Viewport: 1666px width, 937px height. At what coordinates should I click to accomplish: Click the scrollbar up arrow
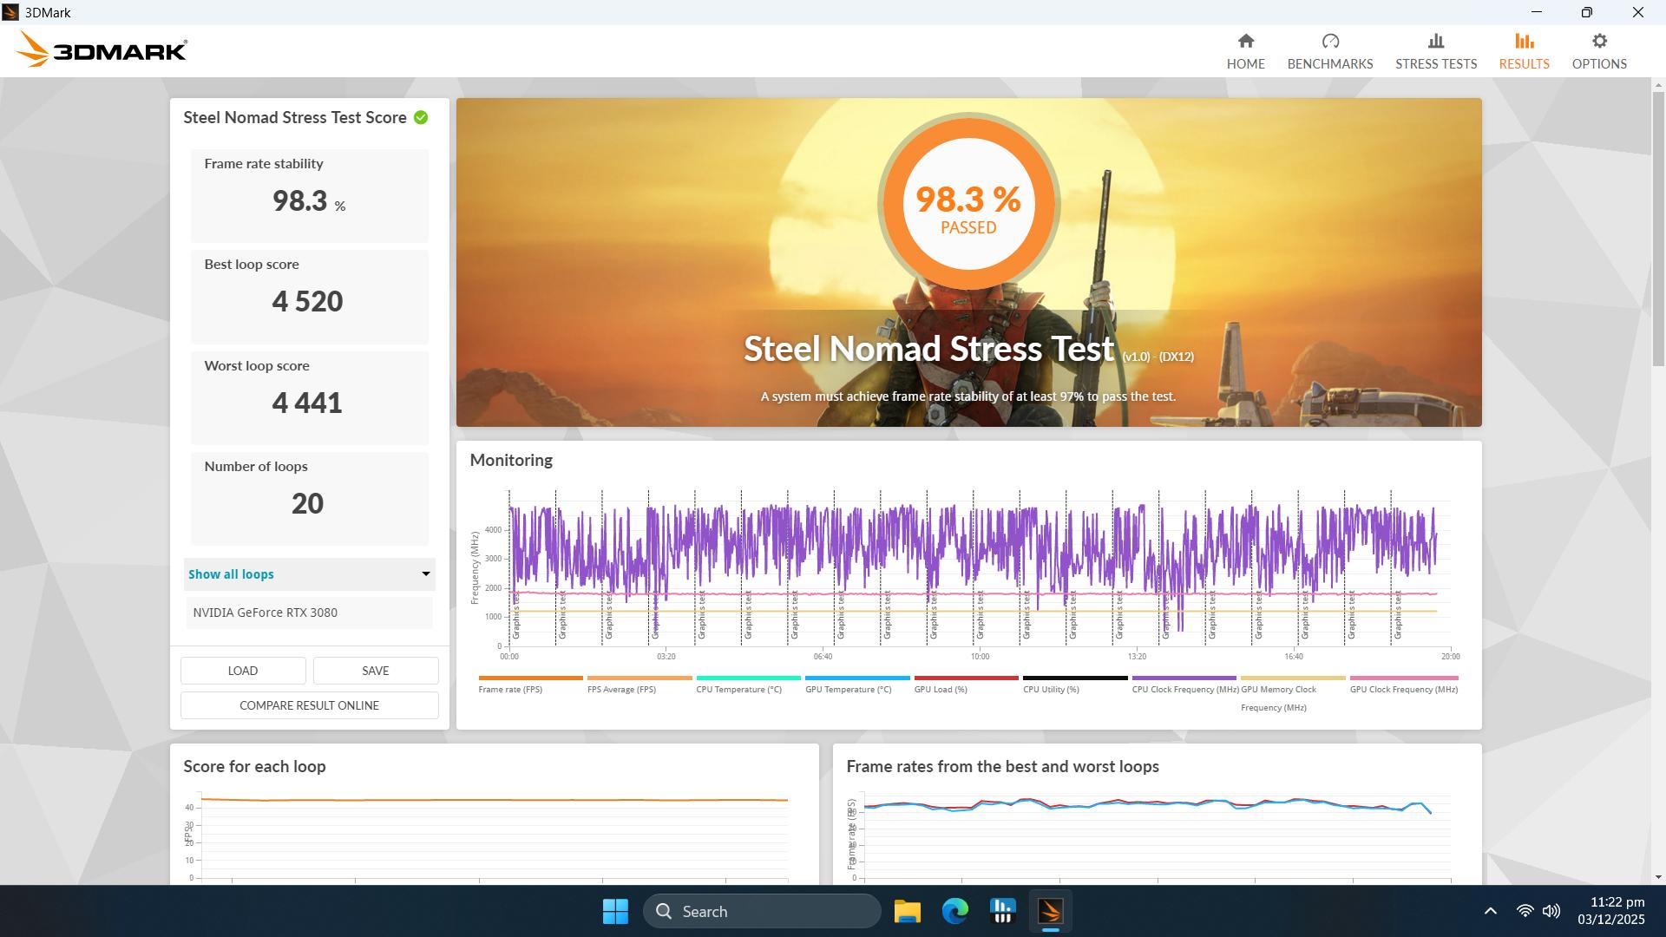(1658, 85)
